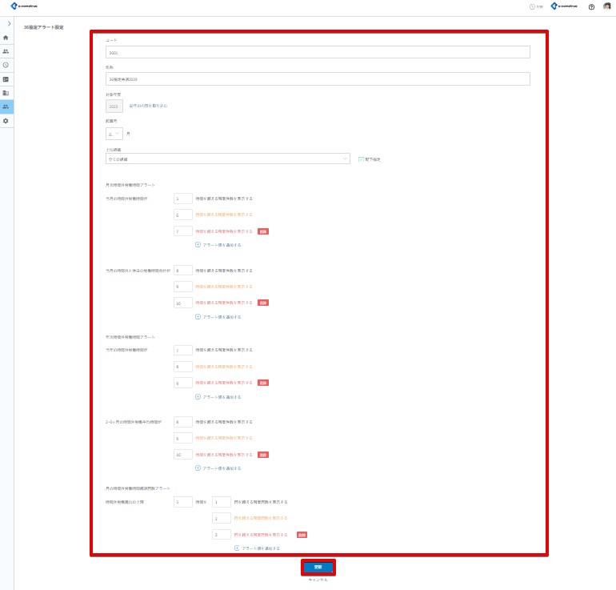The image size is (616, 590).
Task: Open the building icon in sidebar
Action: point(6,93)
